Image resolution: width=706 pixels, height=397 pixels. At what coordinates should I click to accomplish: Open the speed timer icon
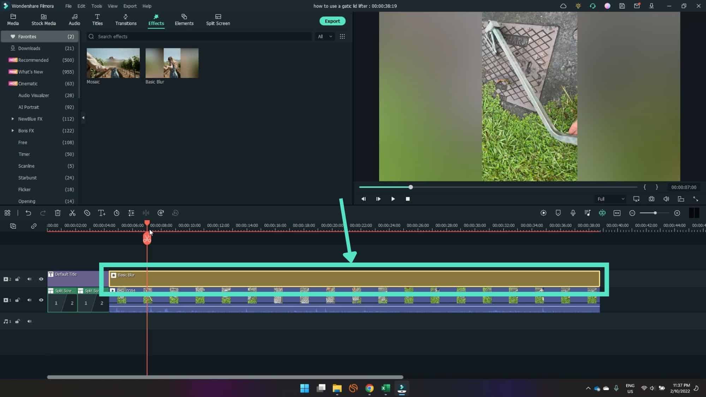[116, 213]
